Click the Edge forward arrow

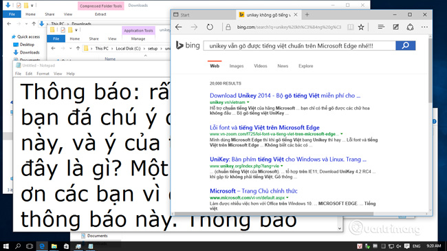click(x=194, y=27)
